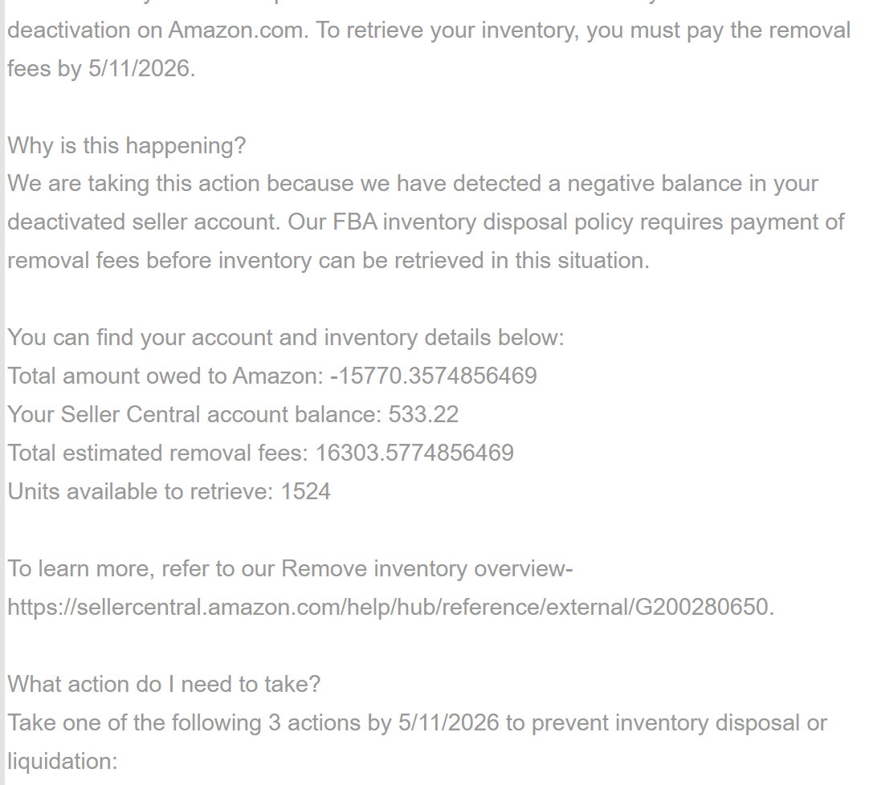Click the units available number 1524
Viewport: 869px width, 785px height.
pyautogui.click(x=305, y=492)
